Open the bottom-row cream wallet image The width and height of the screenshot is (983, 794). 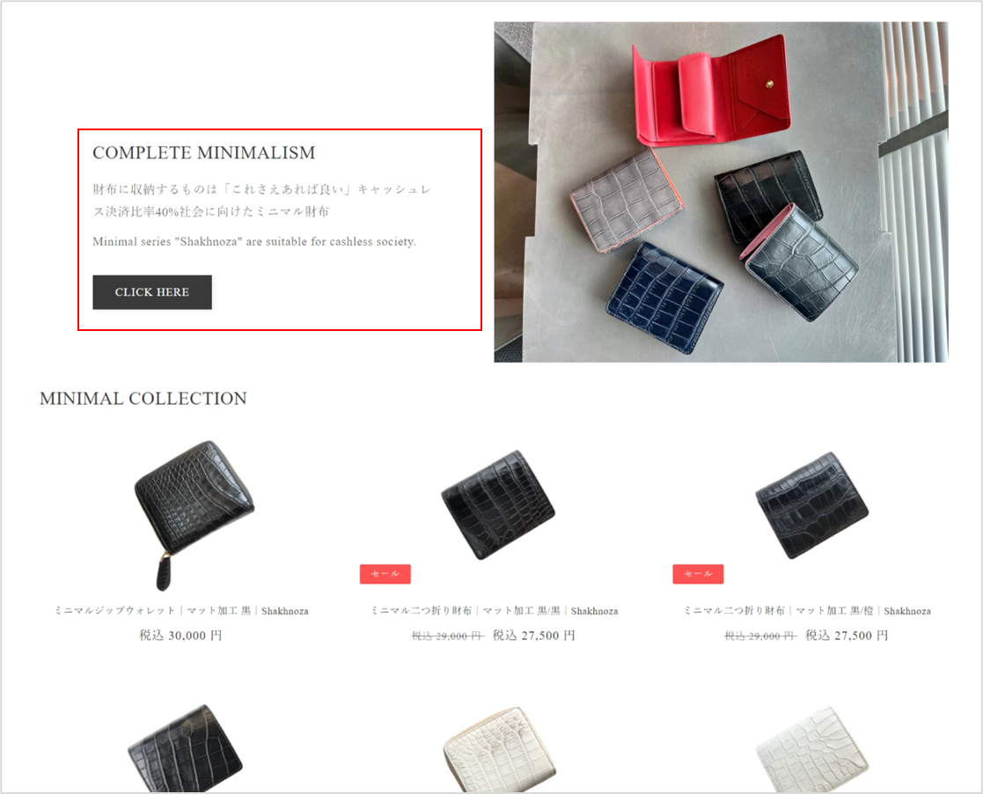(500, 749)
